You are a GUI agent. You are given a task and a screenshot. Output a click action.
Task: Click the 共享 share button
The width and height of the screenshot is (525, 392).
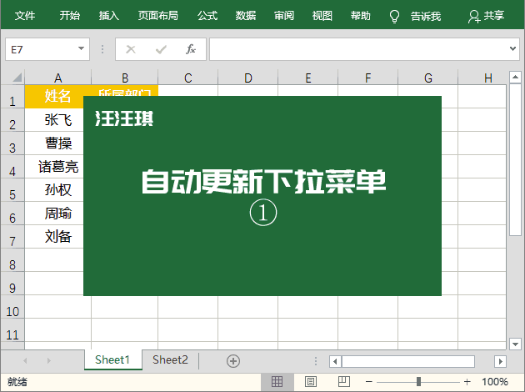pos(486,16)
